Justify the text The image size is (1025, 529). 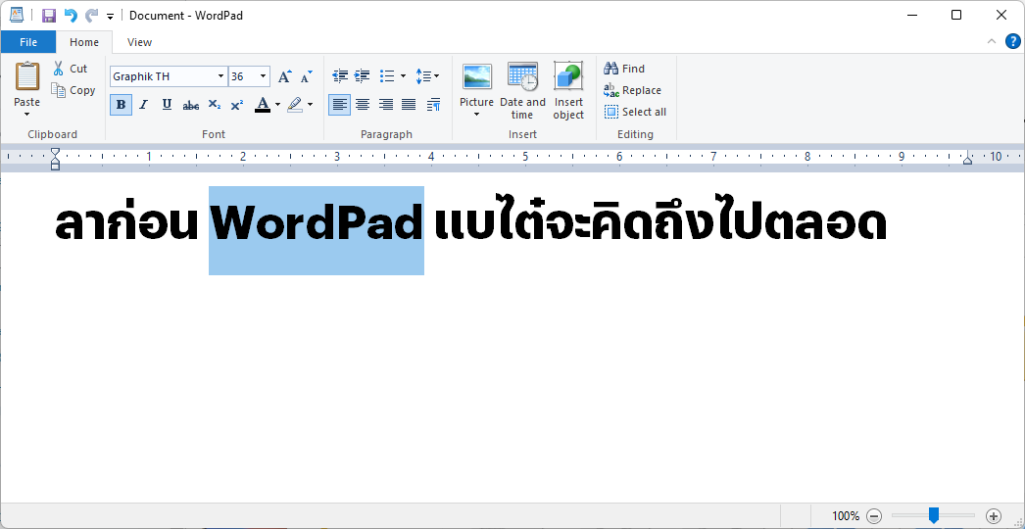(409, 105)
